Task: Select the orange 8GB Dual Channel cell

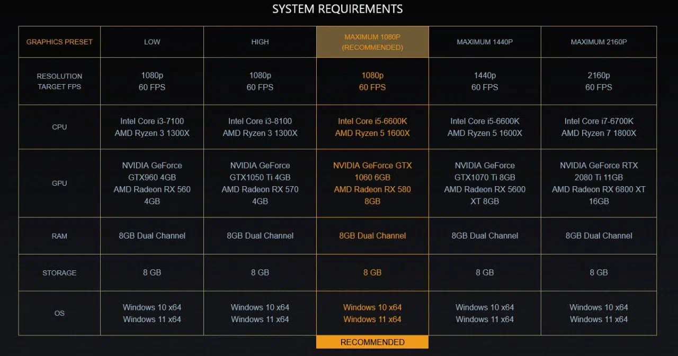Action: click(x=372, y=236)
